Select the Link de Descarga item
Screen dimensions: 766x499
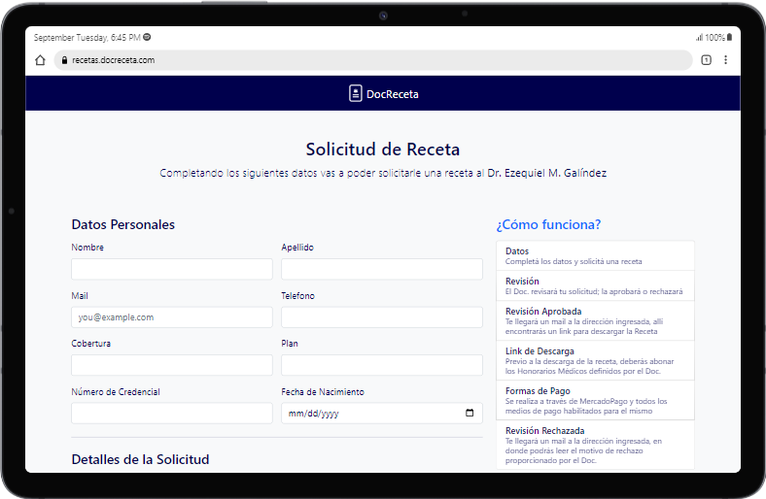(596, 360)
